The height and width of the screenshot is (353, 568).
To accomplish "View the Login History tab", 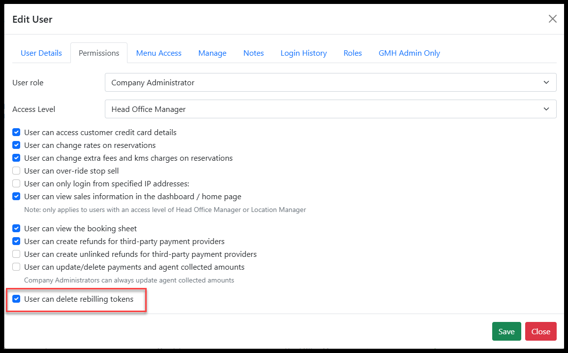I will point(303,53).
